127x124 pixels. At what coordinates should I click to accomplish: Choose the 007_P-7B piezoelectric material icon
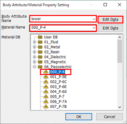click(x=46, y=106)
